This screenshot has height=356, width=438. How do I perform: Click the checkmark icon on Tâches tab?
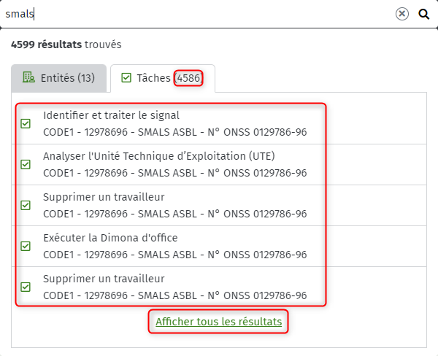(126, 77)
